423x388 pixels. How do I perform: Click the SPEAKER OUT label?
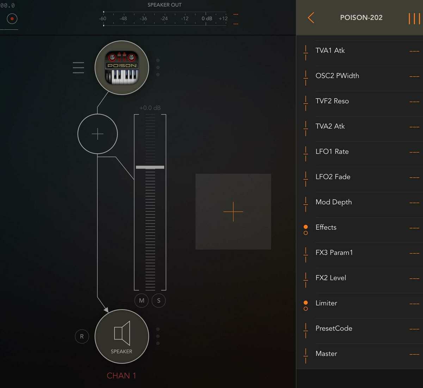click(x=165, y=5)
